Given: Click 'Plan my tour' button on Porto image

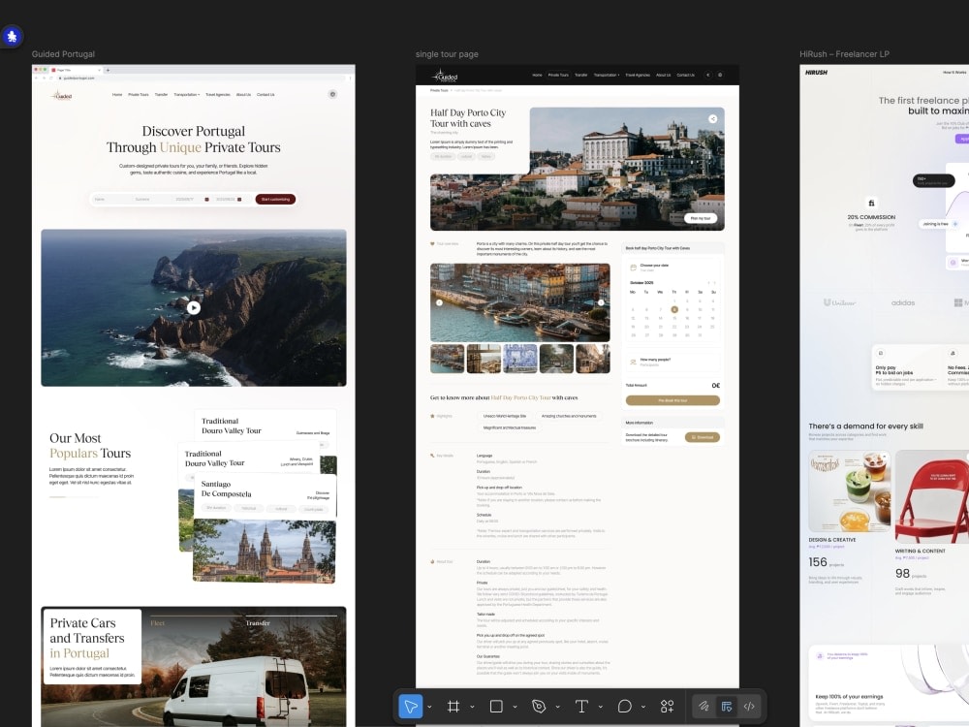Looking at the screenshot, I should (x=701, y=218).
